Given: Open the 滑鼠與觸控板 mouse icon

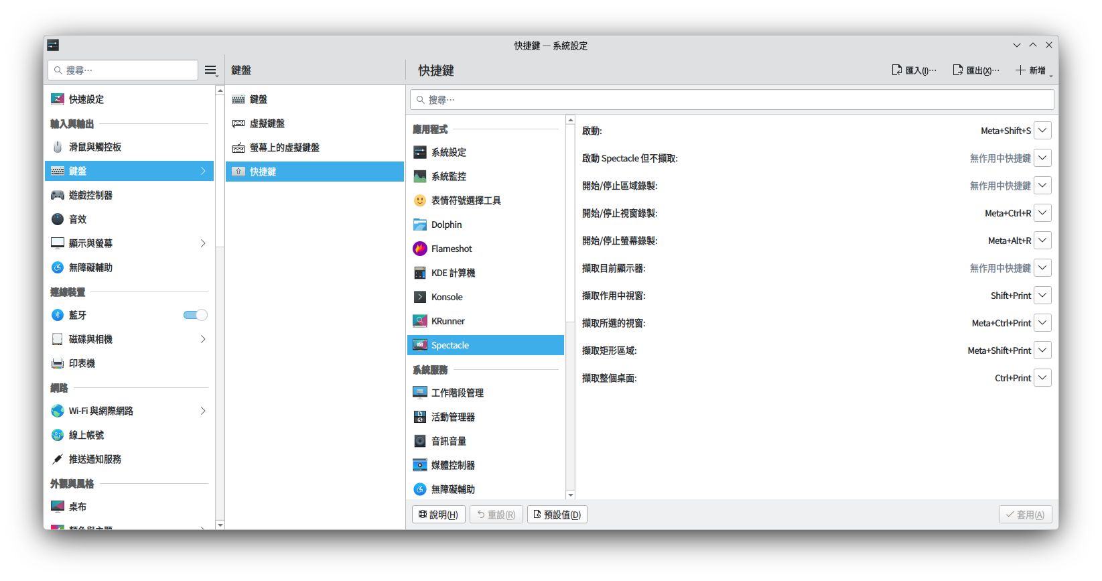Looking at the screenshot, I should click(58, 147).
